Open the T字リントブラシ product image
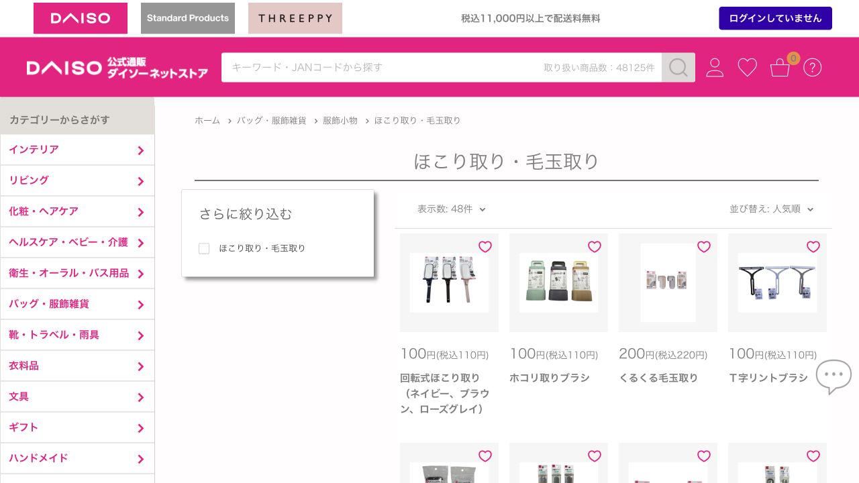The height and width of the screenshot is (483, 859). pos(777,282)
